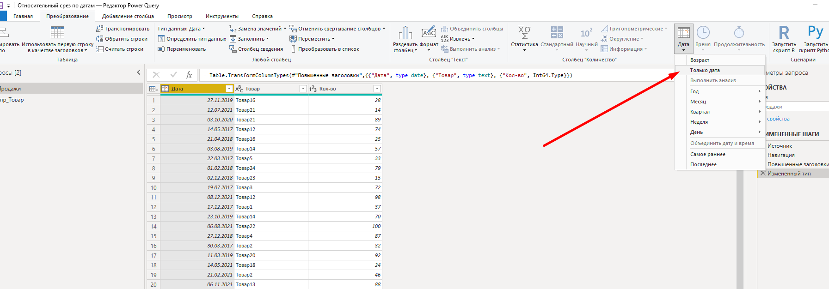829x289 pixels.
Task: Expand the Неделя submenu
Action: coord(720,122)
